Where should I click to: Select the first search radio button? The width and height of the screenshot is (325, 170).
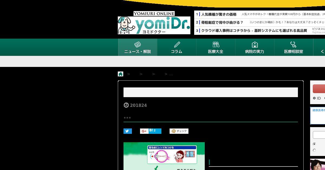(314, 144)
